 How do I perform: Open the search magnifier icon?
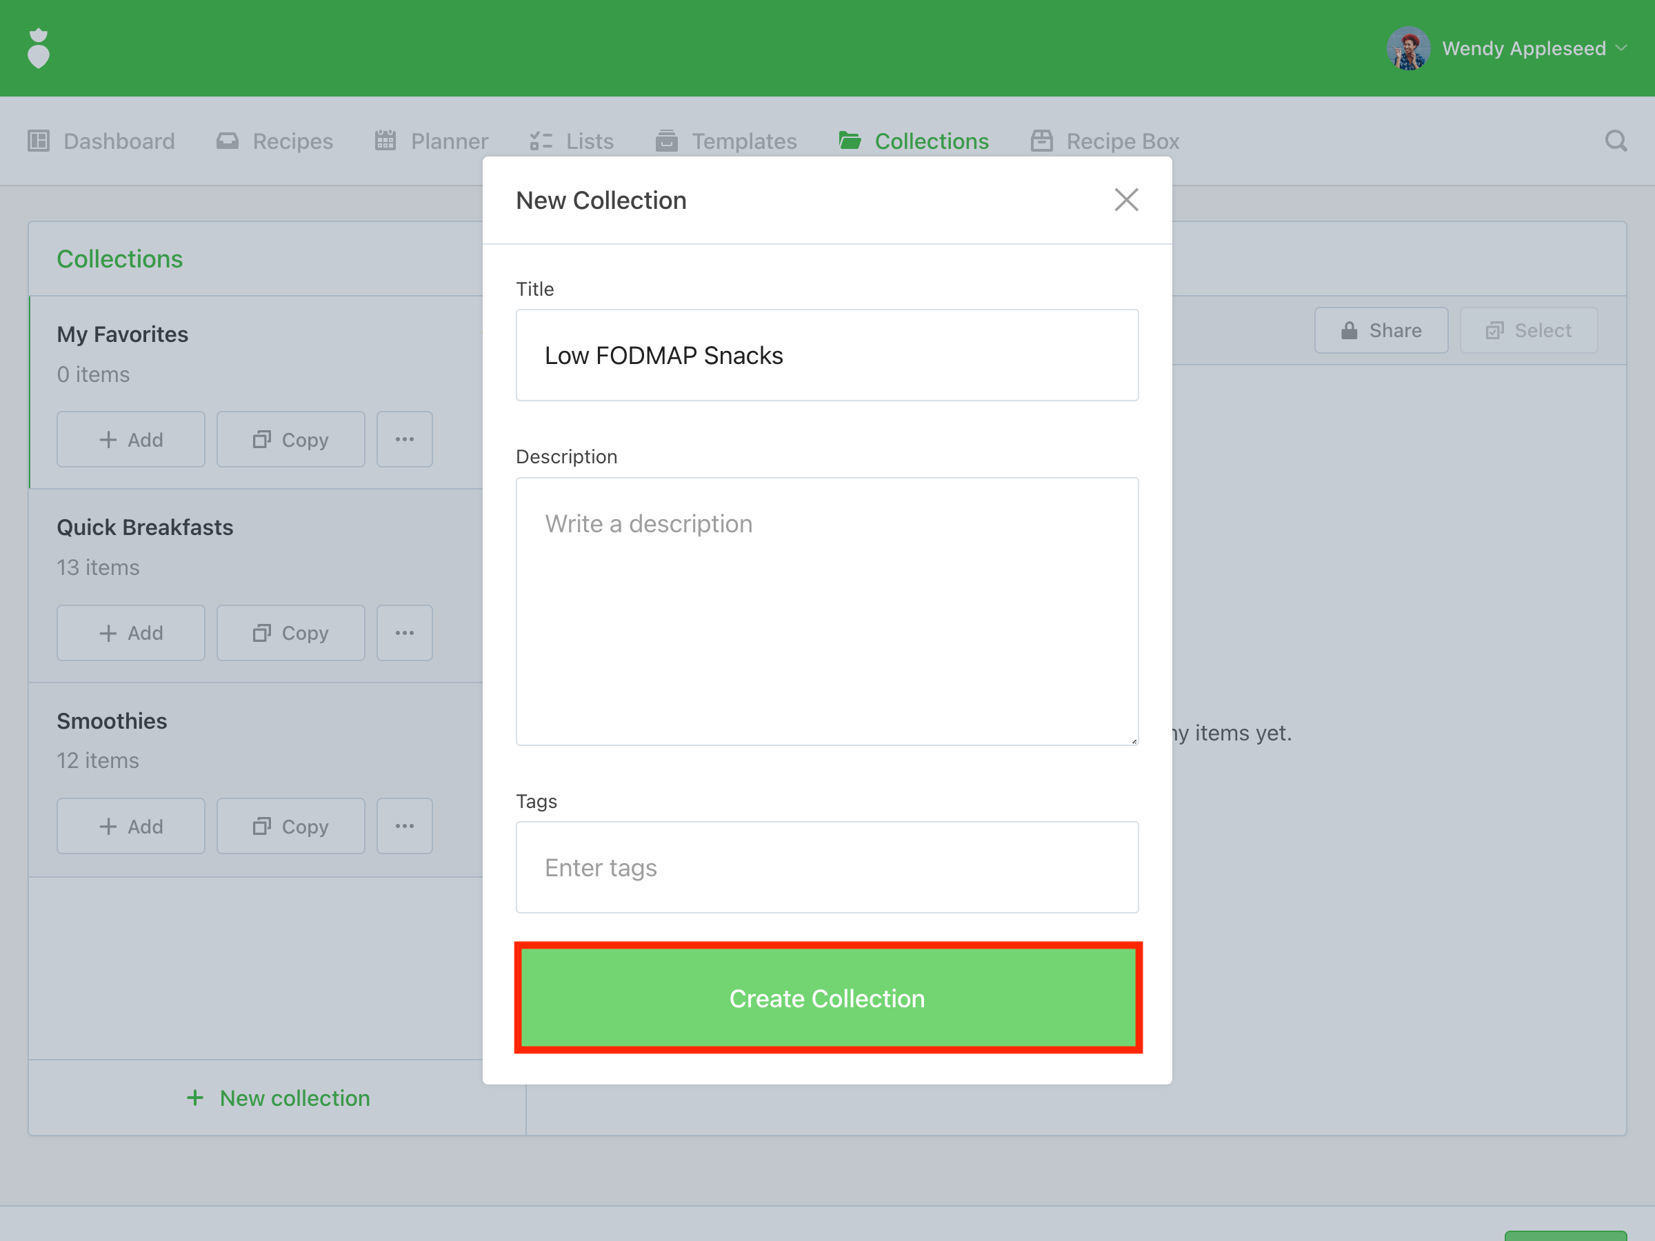point(1615,141)
